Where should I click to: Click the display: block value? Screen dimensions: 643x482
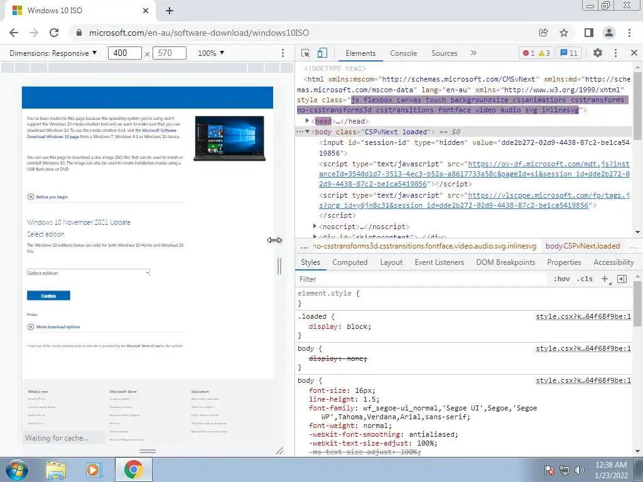[x=359, y=326]
